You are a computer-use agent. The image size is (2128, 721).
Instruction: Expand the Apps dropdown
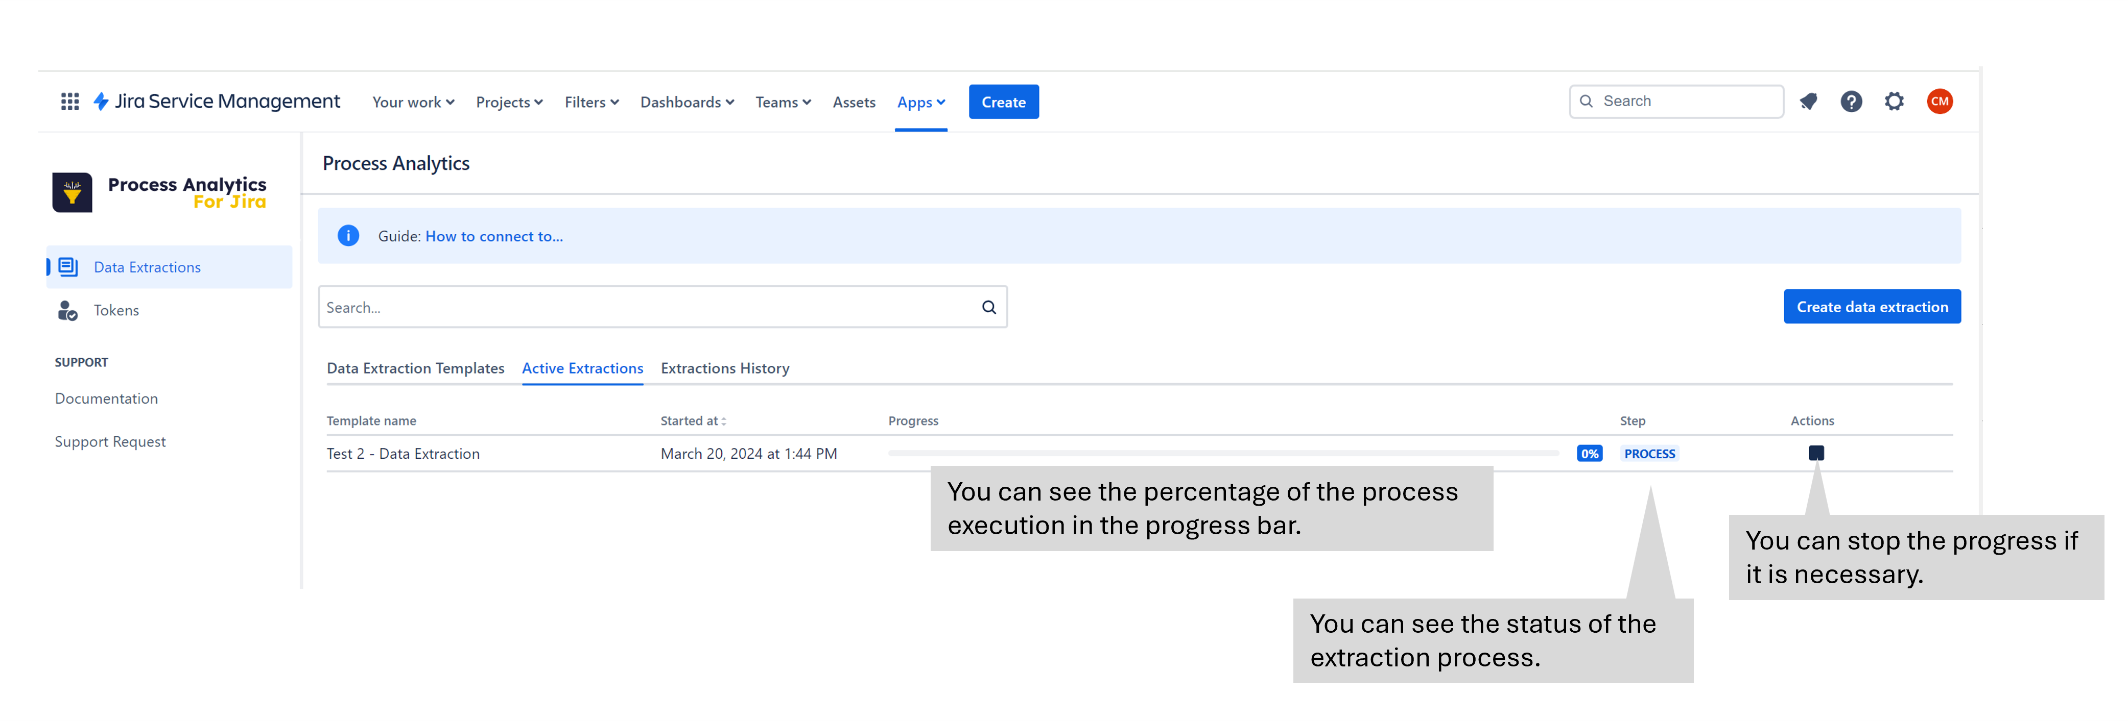(921, 102)
